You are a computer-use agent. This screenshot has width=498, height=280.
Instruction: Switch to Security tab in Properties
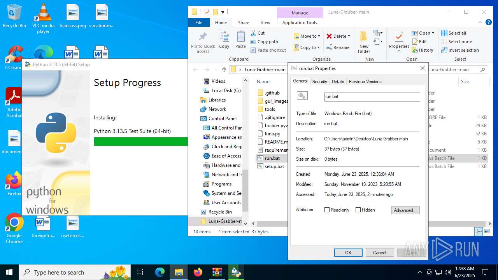pyautogui.click(x=319, y=82)
